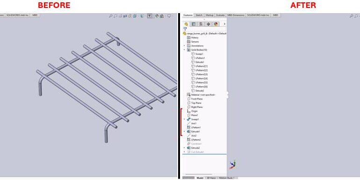Select the suppressed Combine1 feature
The width and height of the screenshot is (360, 180).
[194, 143]
